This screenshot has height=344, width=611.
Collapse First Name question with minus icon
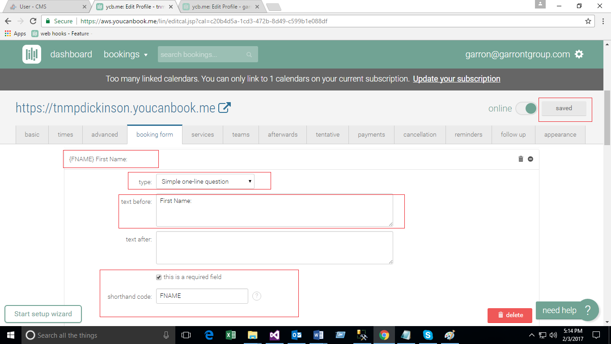point(530,159)
